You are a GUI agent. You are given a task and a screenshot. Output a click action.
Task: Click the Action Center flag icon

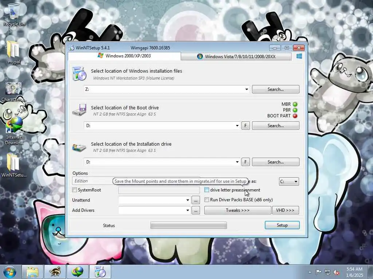coord(318,272)
